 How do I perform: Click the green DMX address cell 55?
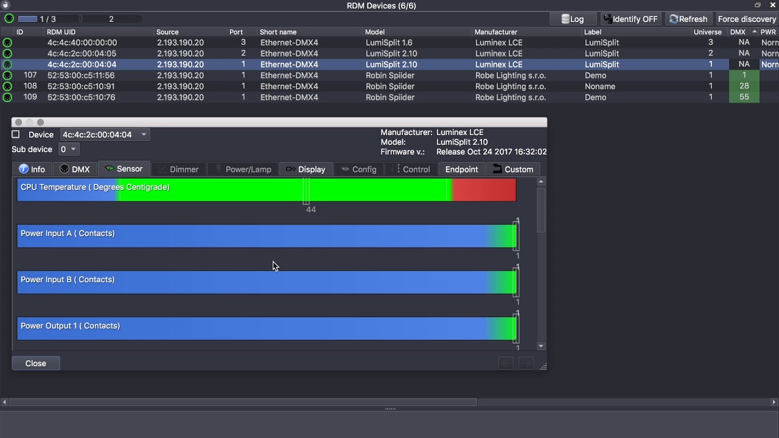(744, 97)
